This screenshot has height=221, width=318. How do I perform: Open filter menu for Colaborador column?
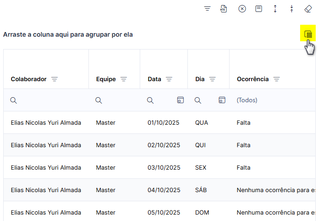pos(55,79)
